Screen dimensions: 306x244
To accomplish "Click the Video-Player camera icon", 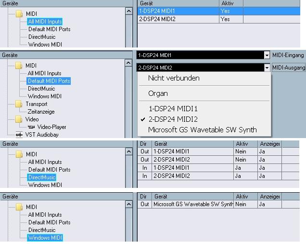I will click(31, 127).
